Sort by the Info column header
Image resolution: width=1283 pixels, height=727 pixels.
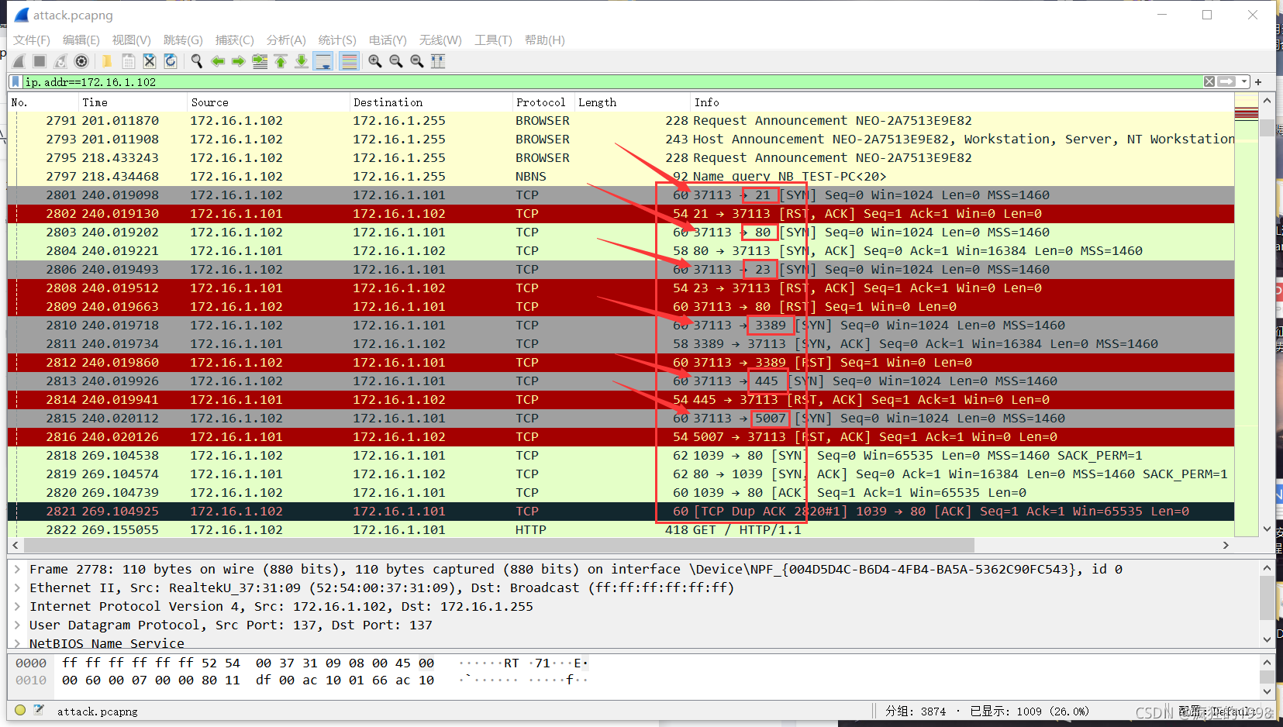click(961, 102)
